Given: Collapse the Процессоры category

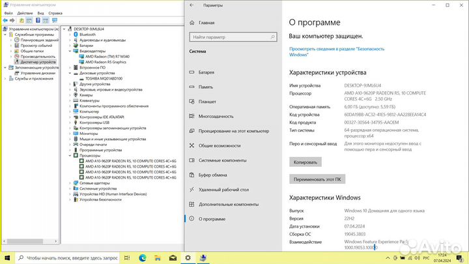Looking at the screenshot, I should 70,156.
